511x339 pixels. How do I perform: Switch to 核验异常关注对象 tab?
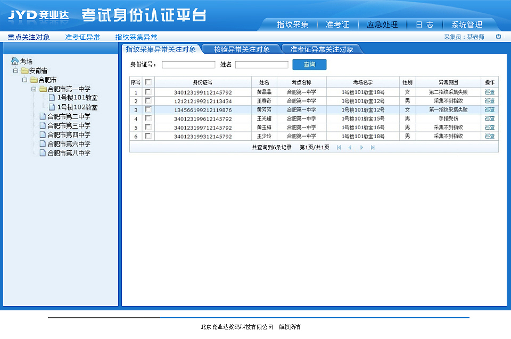point(242,49)
